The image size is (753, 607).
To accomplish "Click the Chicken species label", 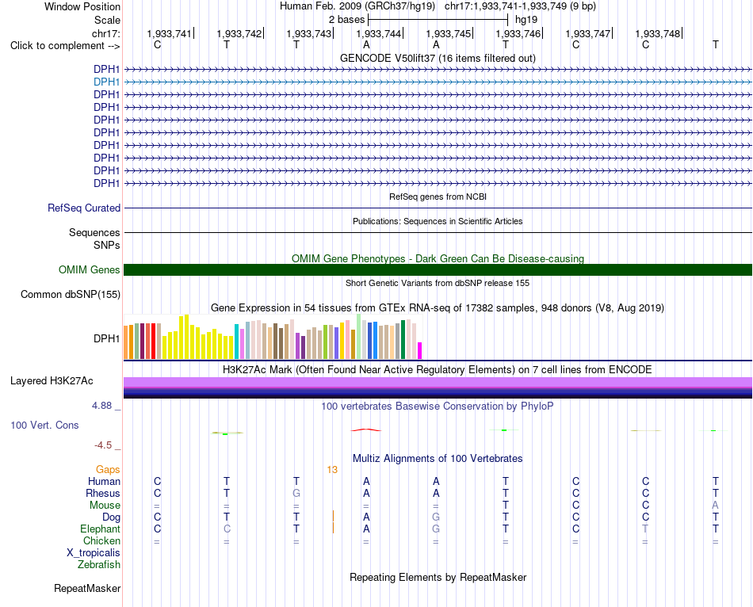I will [101, 541].
